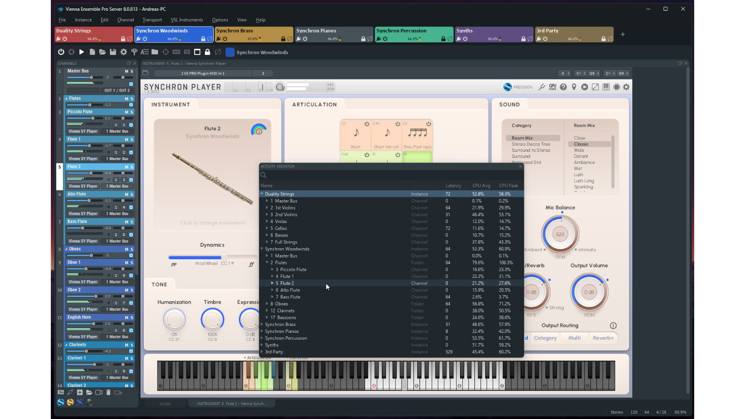Select Multi output routing button
745x419 pixels.
[x=574, y=338]
